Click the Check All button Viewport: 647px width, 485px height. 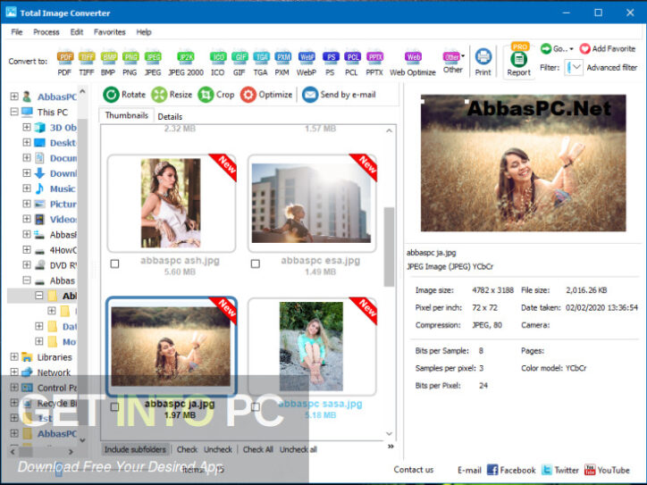pyautogui.click(x=258, y=449)
